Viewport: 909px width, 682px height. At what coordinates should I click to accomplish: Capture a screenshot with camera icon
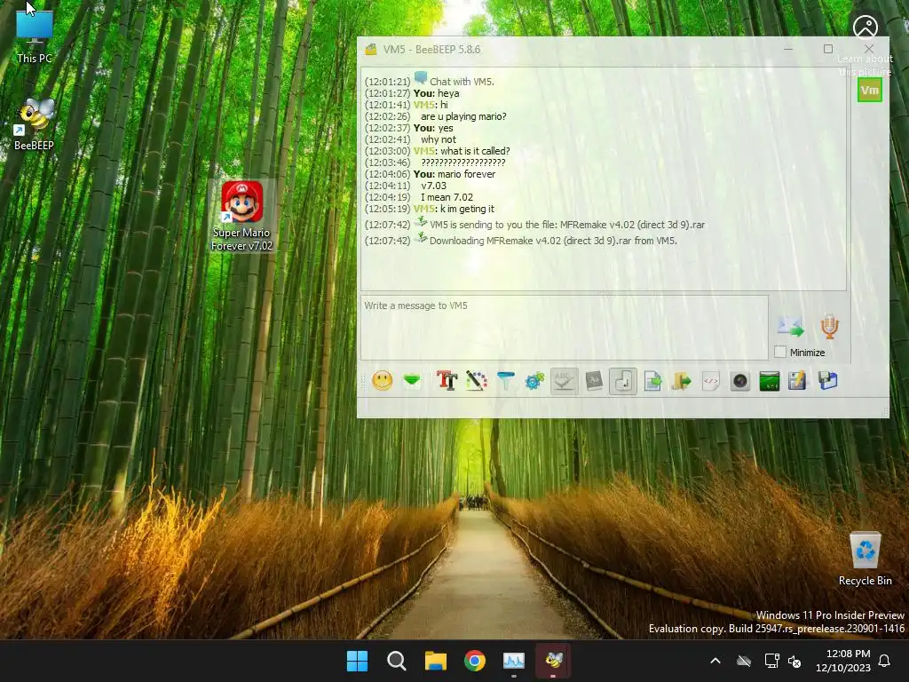[x=740, y=381]
